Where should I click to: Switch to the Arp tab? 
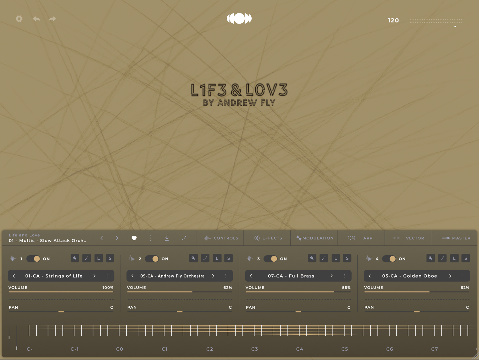pyautogui.click(x=361, y=238)
